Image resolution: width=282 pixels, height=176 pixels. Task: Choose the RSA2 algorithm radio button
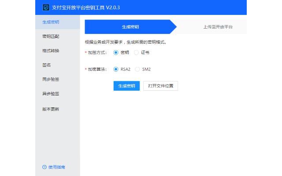point(116,69)
